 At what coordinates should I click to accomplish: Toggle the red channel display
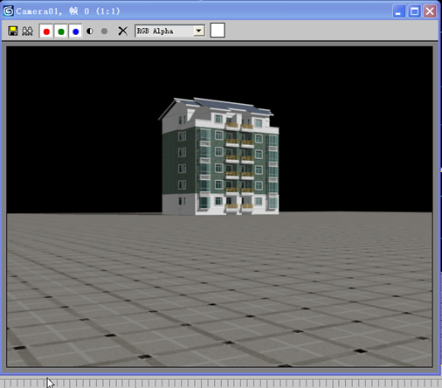pyautogui.click(x=46, y=31)
